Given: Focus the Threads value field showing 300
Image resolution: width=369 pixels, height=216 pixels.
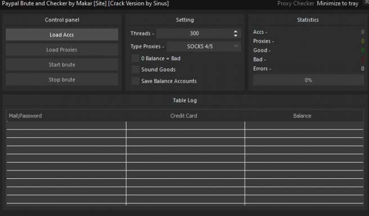Looking at the screenshot, I should point(195,33).
